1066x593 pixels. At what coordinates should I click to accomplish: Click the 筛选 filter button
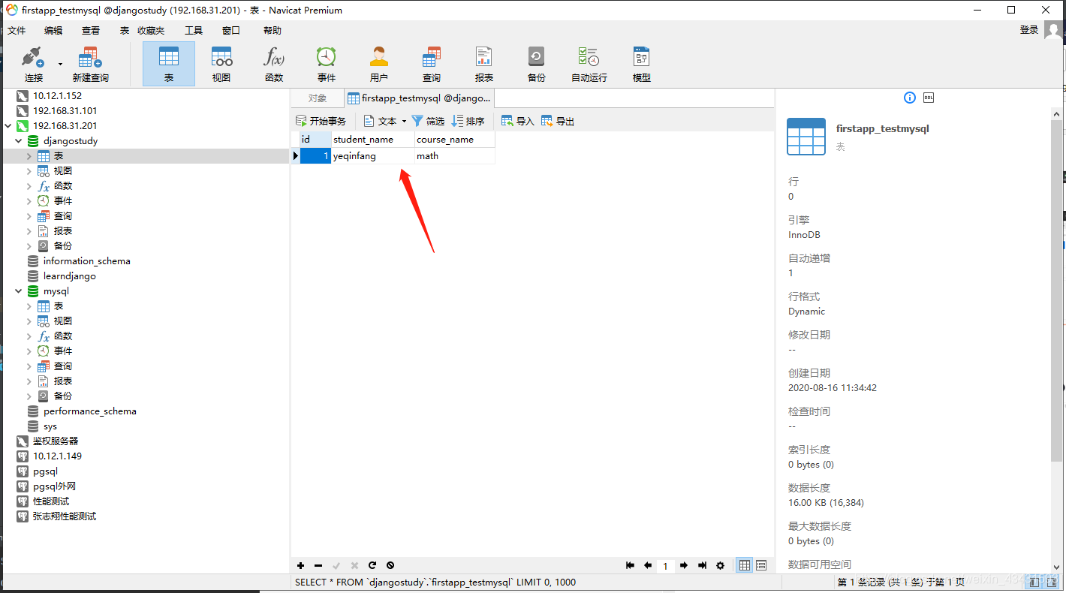pyautogui.click(x=428, y=121)
